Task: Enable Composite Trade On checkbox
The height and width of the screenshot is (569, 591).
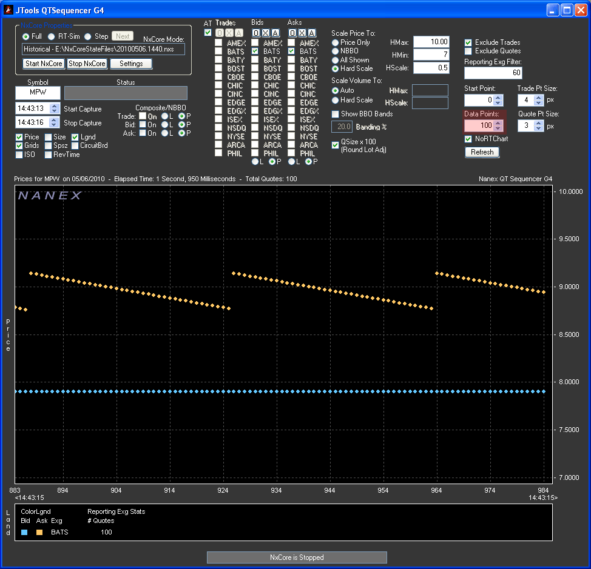Action: pyautogui.click(x=143, y=116)
